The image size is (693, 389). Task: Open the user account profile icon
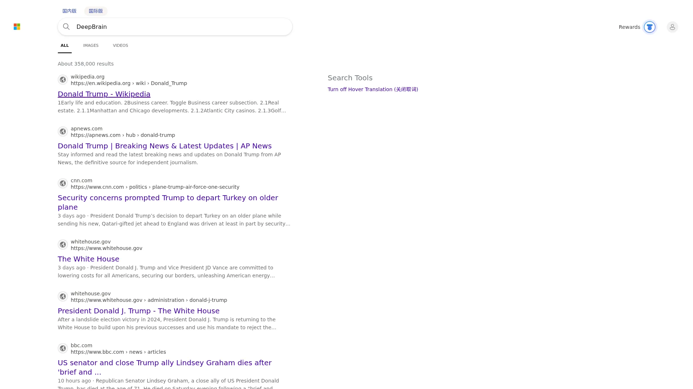[x=672, y=27]
